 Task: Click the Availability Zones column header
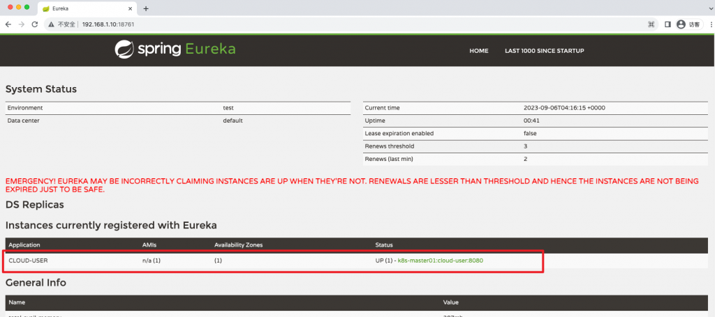(x=239, y=245)
